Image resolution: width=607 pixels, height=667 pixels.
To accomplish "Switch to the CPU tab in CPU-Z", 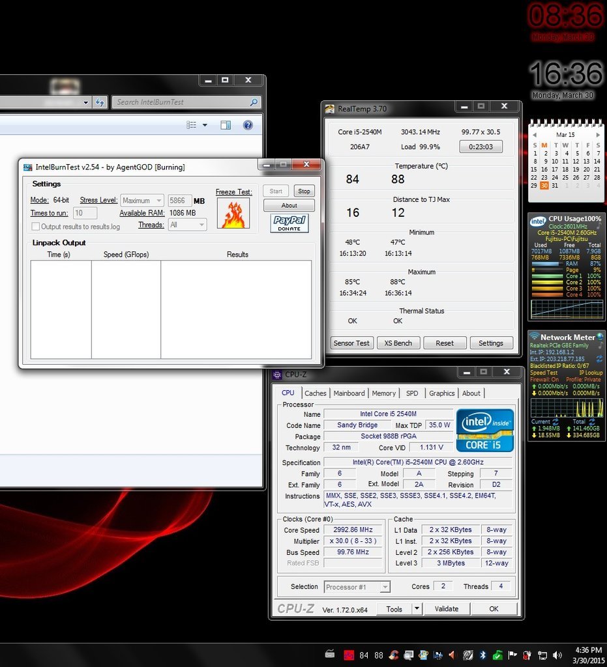I will point(288,393).
